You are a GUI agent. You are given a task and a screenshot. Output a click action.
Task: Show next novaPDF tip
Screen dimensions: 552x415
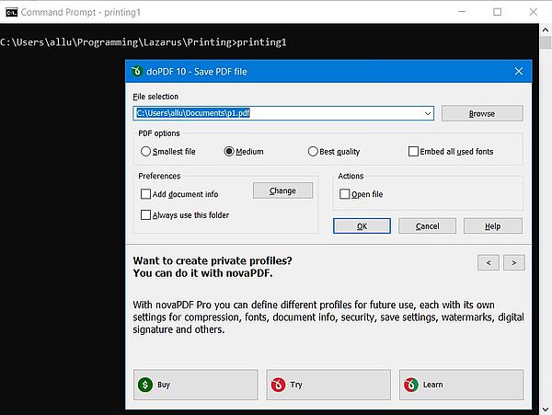(514, 262)
